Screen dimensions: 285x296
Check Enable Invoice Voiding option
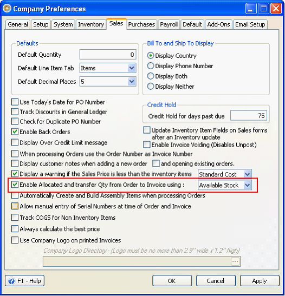click(x=147, y=144)
